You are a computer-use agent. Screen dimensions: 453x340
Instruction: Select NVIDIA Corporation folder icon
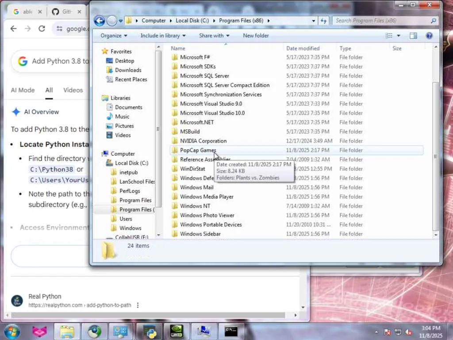pyautogui.click(x=174, y=141)
